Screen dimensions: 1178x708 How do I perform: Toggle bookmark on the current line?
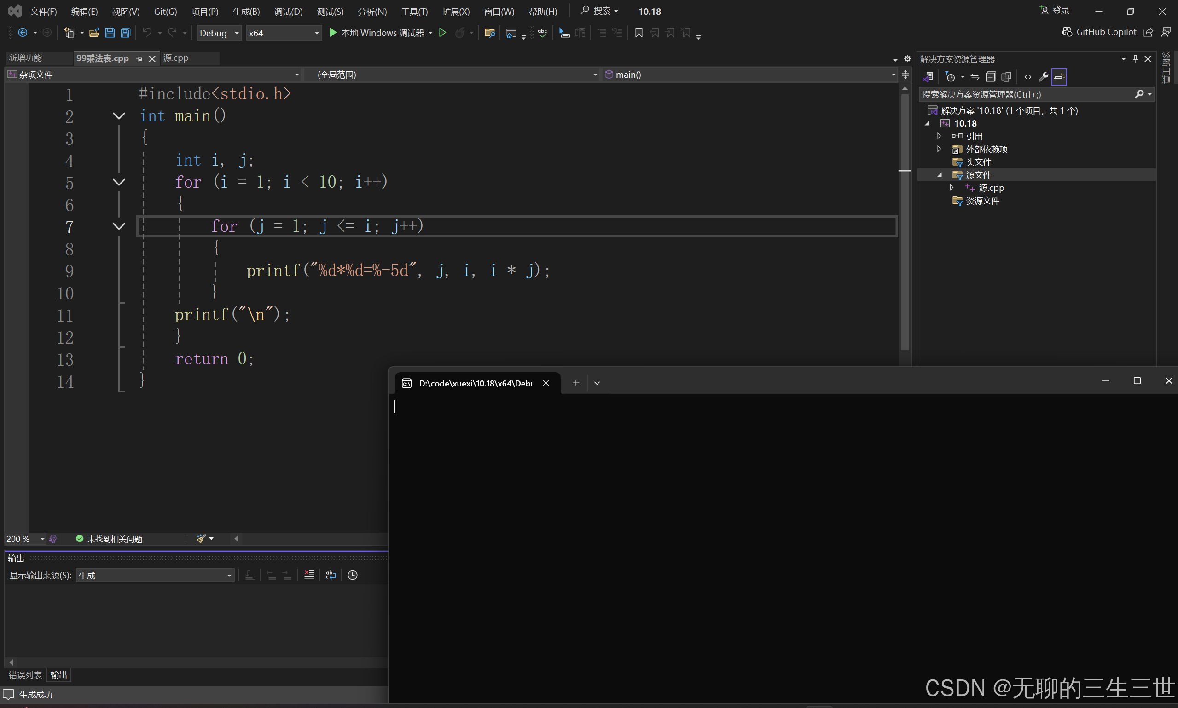[638, 33]
